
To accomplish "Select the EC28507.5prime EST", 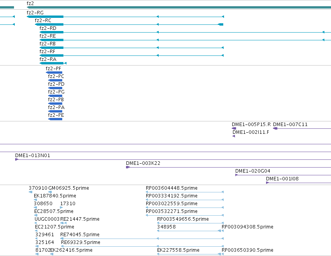I will [36, 215].
